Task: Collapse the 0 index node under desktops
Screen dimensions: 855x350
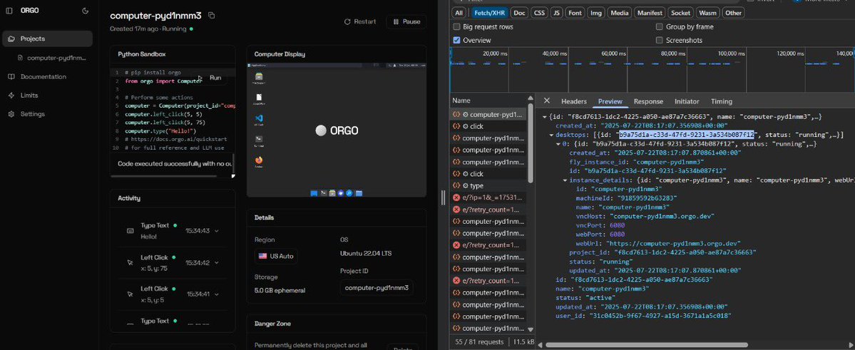Action: pos(558,144)
